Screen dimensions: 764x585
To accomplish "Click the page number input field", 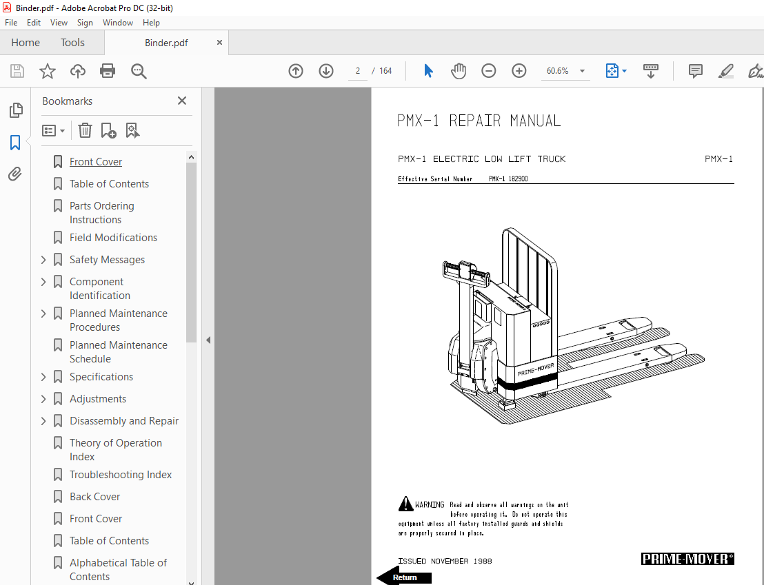I will pos(358,71).
